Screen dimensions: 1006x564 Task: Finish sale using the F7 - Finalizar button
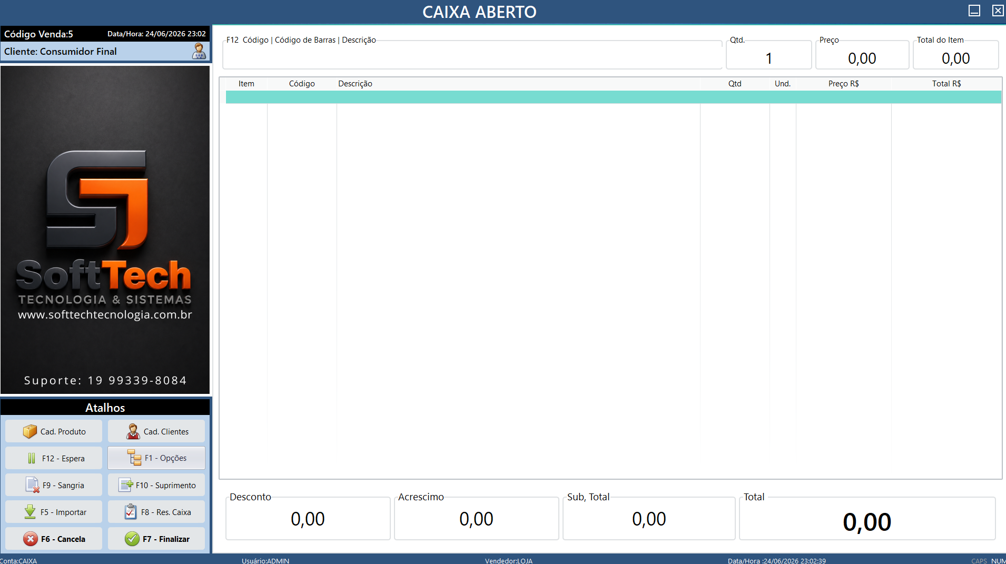pos(156,539)
